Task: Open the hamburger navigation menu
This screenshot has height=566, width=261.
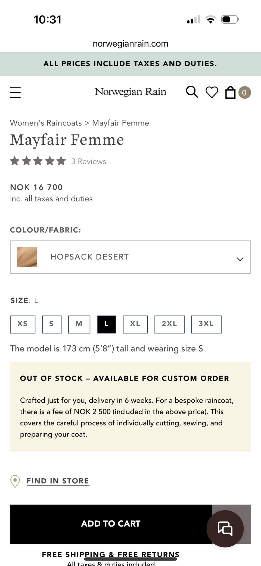Action: 15,92
